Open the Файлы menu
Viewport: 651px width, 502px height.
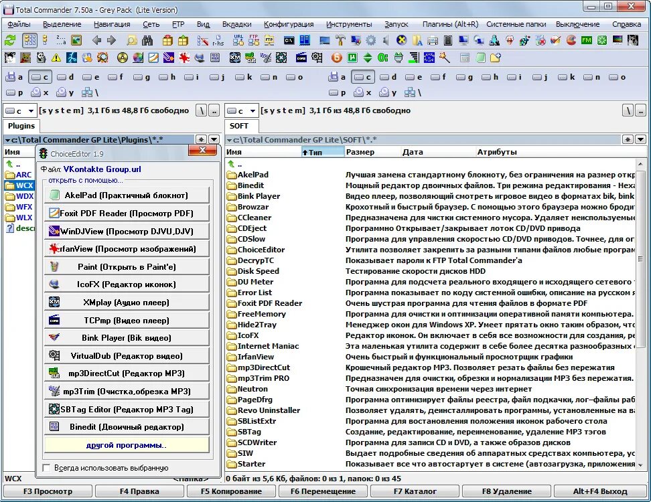19,24
